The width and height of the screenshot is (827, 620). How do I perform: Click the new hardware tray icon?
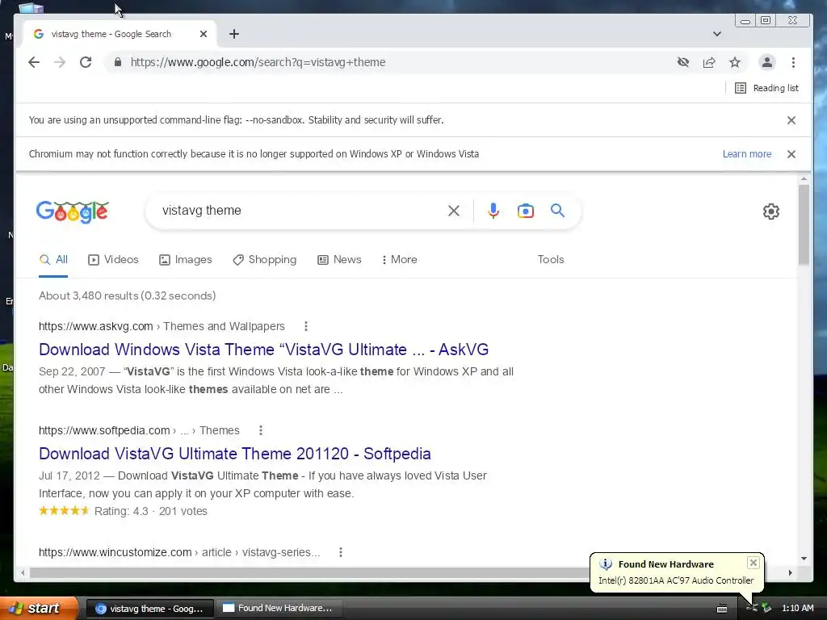(752, 609)
